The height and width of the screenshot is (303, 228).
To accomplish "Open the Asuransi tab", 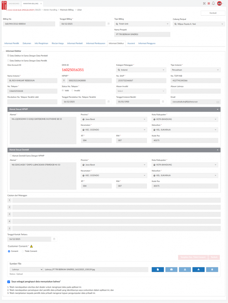I will pos(131,43).
